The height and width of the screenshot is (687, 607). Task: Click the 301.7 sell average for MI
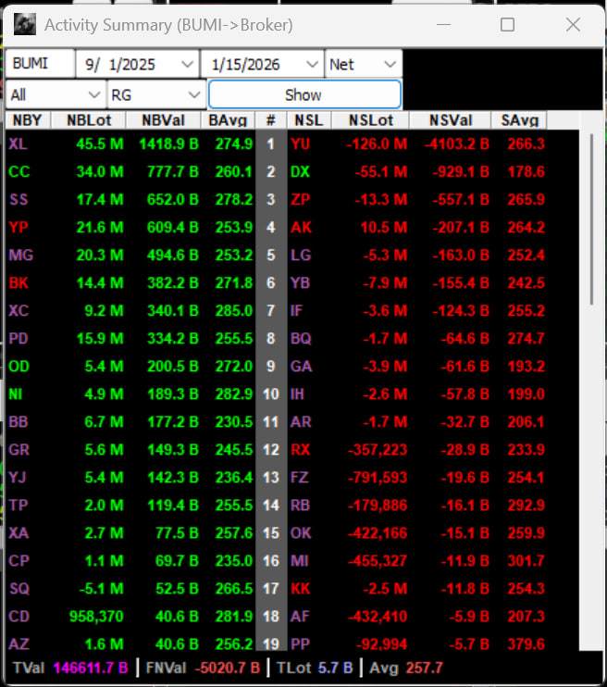(x=526, y=560)
